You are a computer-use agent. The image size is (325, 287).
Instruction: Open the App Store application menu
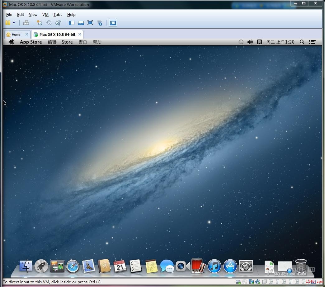click(31, 42)
